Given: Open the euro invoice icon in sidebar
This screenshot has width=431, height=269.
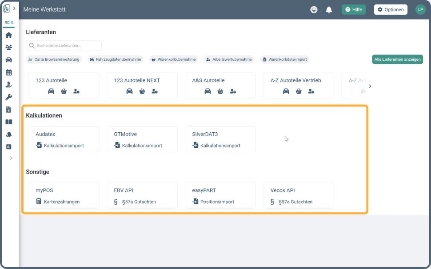Looking at the screenshot, I should [x=9, y=110].
